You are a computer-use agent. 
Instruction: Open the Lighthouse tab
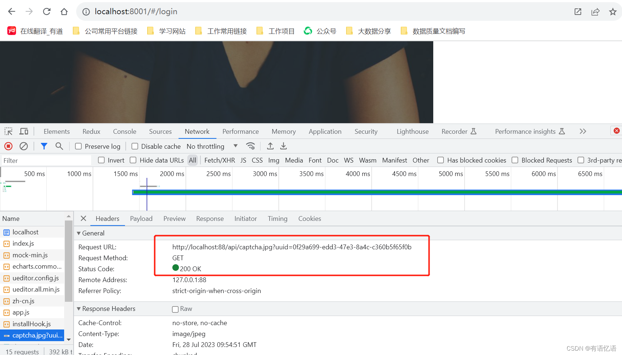(412, 131)
